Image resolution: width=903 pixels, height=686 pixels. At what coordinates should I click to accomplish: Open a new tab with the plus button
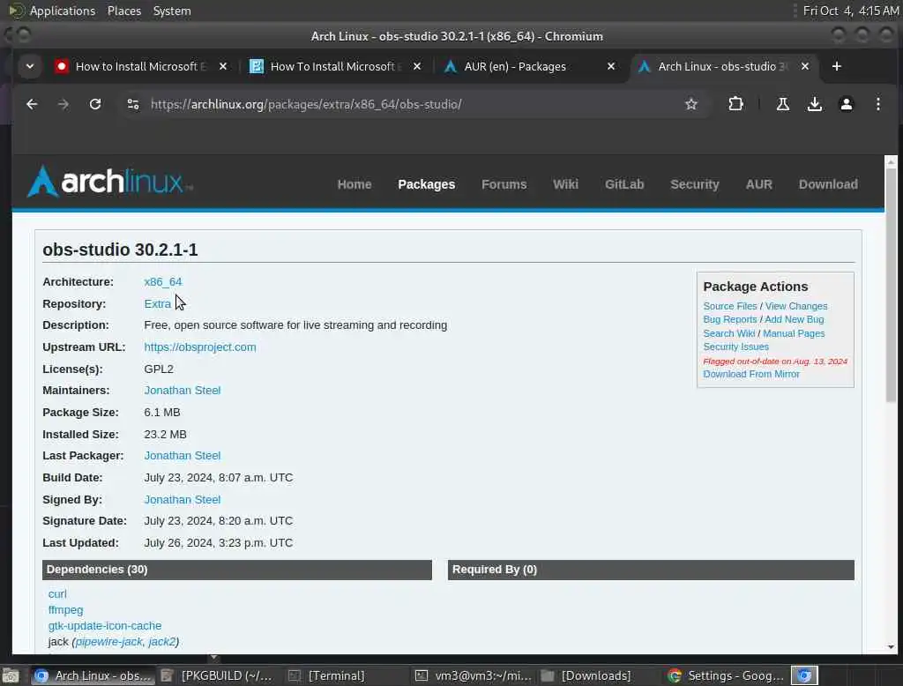[x=837, y=66]
